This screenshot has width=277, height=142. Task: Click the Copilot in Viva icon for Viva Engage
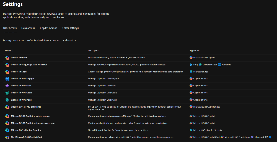(191, 79)
